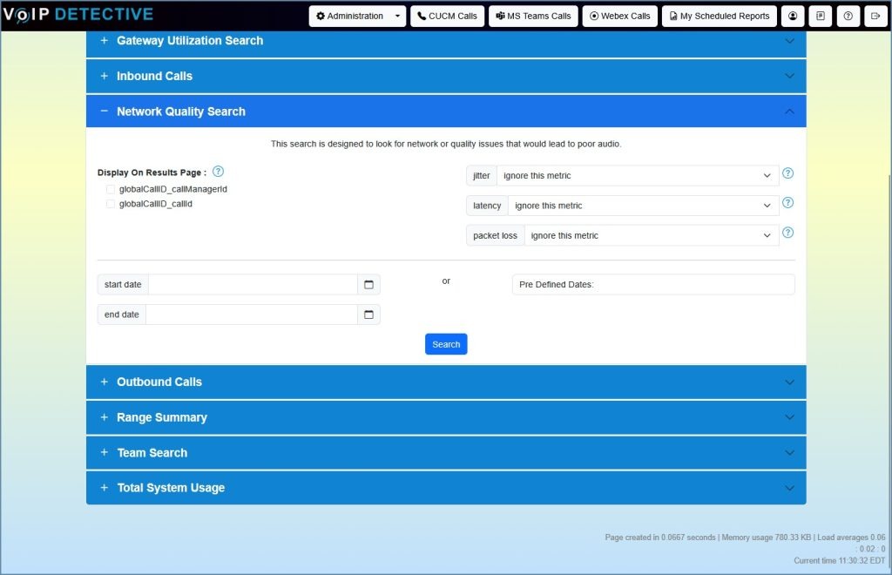Click the release notes icon in top bar

point(820,15)
